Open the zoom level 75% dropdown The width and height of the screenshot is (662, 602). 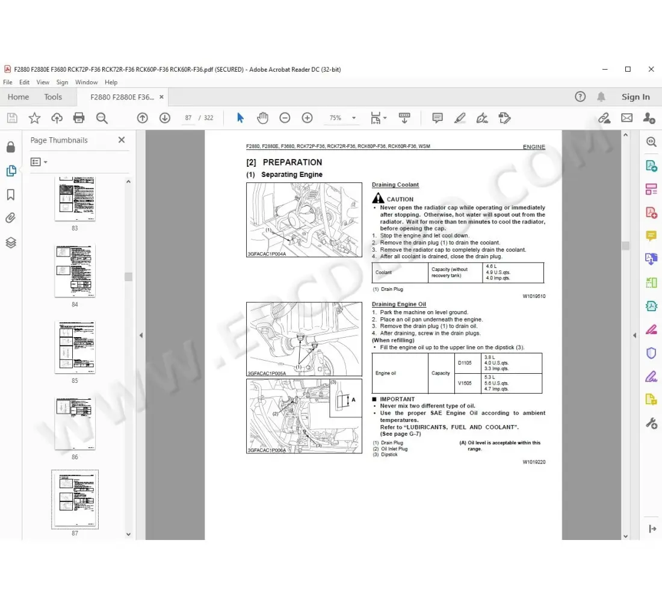pyautogui.click(x=354, y=118)
